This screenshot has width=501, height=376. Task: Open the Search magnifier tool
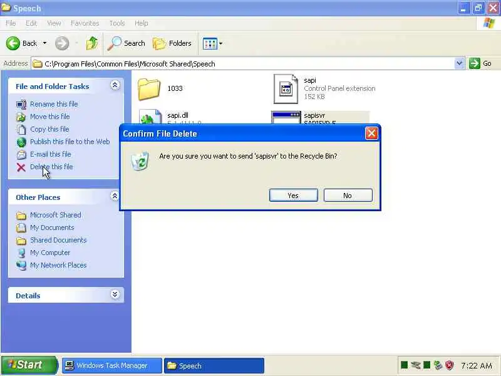coord(126,43)
